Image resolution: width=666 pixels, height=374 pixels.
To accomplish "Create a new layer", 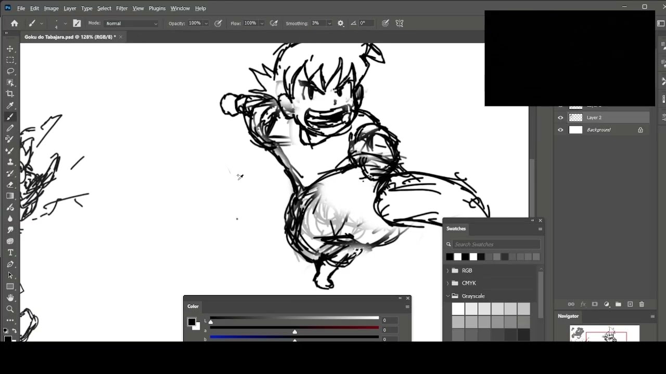I will click(630, 304).
